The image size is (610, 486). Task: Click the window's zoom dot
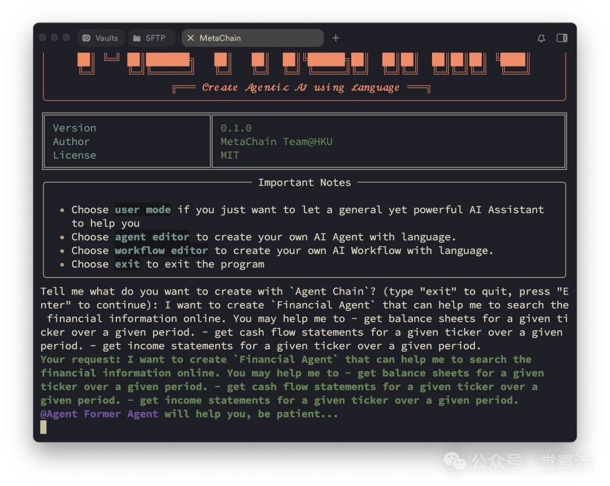point(67,38)
